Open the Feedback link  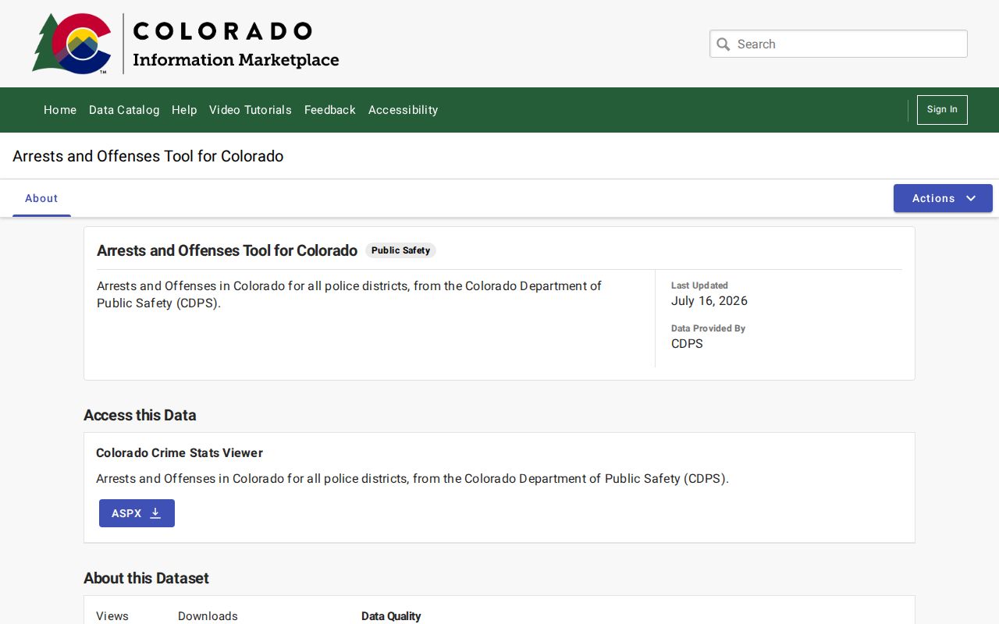330,110
